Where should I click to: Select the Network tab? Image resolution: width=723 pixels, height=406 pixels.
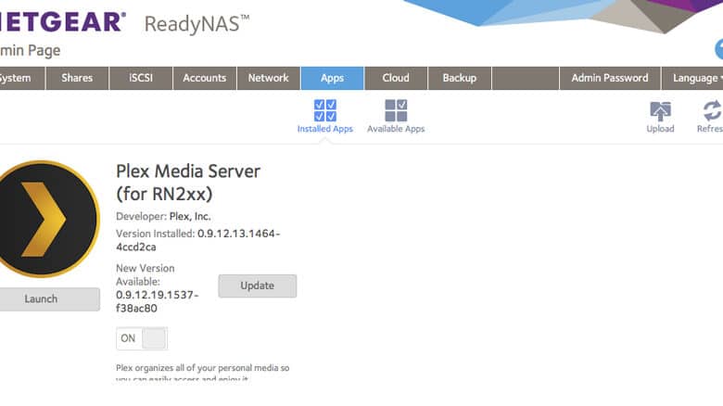click(269, 78)
